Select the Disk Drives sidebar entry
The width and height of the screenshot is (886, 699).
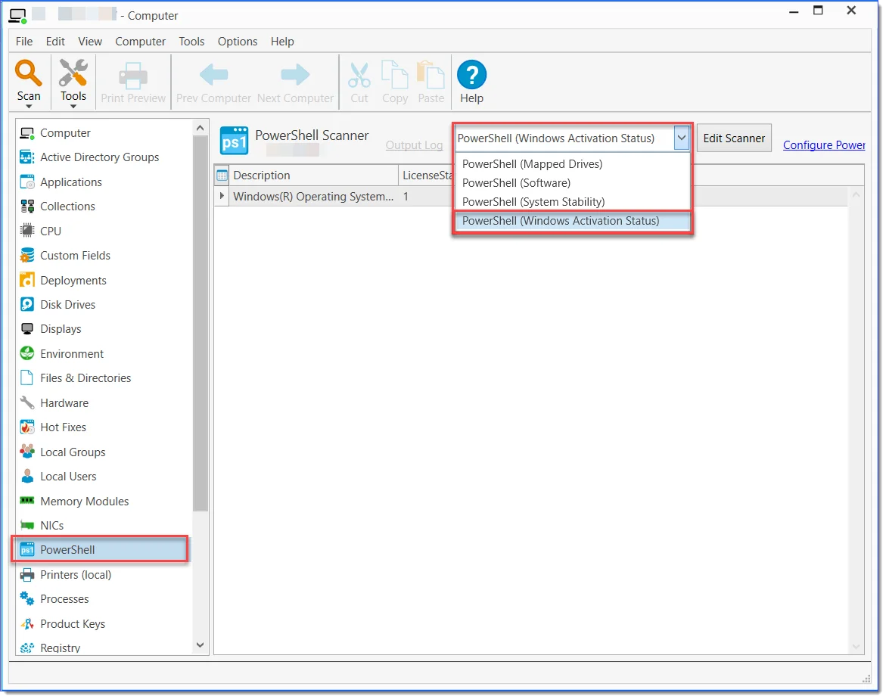pos(67,305)
